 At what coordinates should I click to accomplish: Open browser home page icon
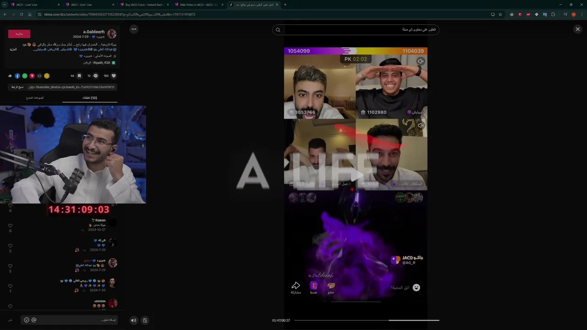pos(30,14)
